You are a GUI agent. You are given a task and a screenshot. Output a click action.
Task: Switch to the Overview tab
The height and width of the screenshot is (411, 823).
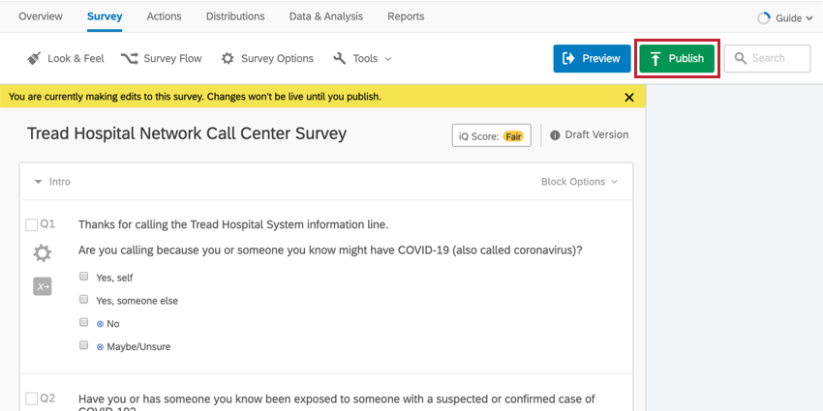click(x=41, y=16)
